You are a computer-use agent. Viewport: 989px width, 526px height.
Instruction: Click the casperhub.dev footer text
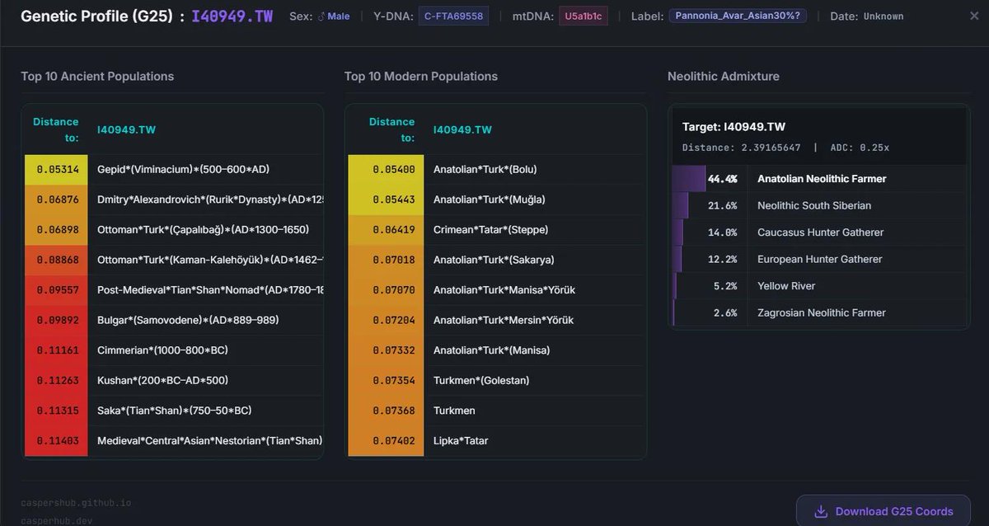[x=59, y=521]
